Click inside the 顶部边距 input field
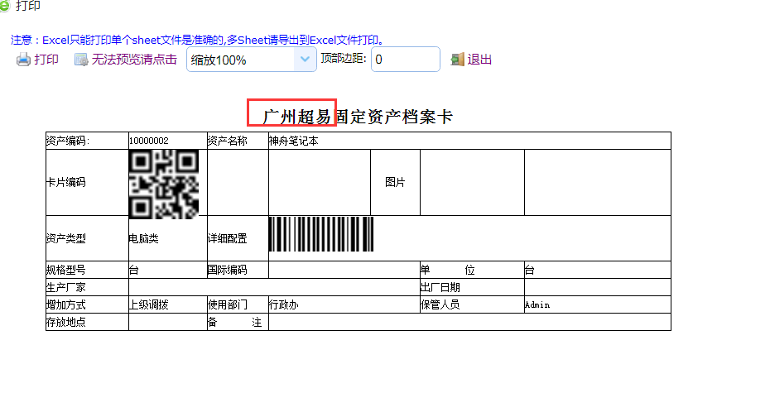 point(405,60)
